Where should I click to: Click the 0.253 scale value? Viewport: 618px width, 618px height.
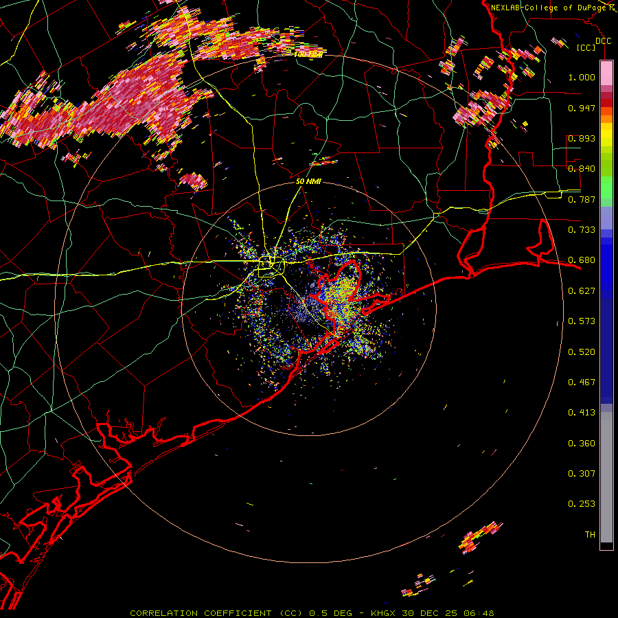582,504
